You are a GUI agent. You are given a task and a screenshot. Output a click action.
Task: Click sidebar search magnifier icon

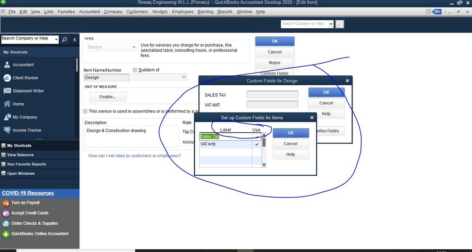click(x=64, y=39)
